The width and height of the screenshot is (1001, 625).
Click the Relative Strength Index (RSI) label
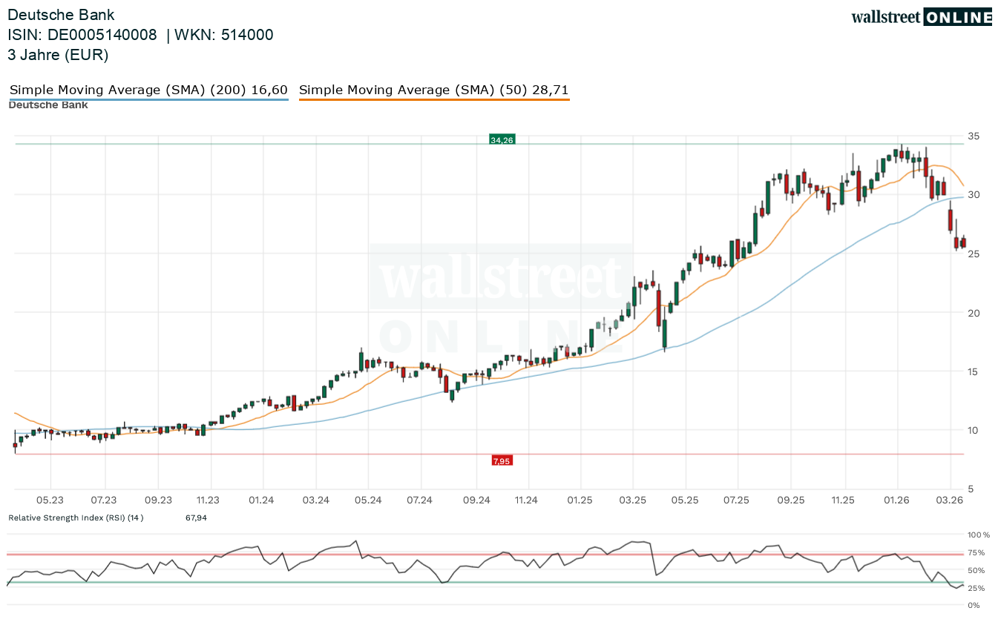click(x=76, y=517)
